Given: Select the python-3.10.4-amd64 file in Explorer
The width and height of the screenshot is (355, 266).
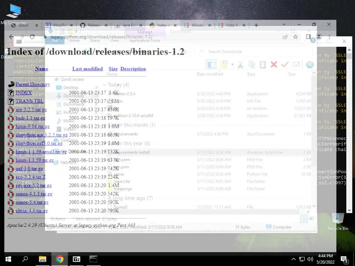Looking at the screenshot, I should point(133,116).
